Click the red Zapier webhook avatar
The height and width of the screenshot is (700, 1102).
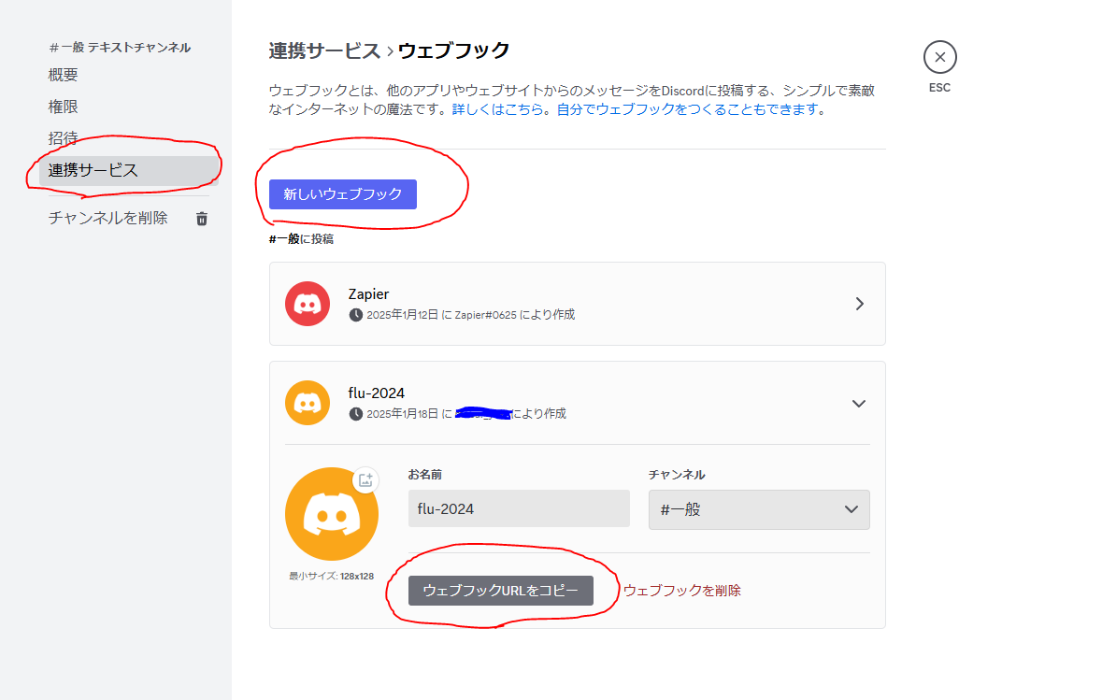click(x=308, y=304)
